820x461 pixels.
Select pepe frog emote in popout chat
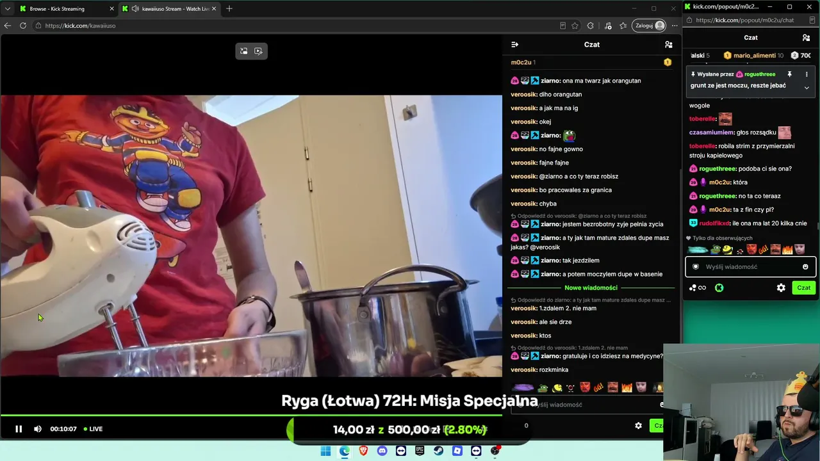click(x=716, y=250)
